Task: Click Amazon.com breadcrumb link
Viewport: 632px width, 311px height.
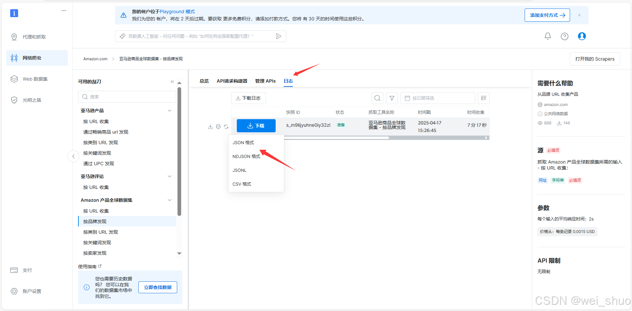Action: pos(95,59)
